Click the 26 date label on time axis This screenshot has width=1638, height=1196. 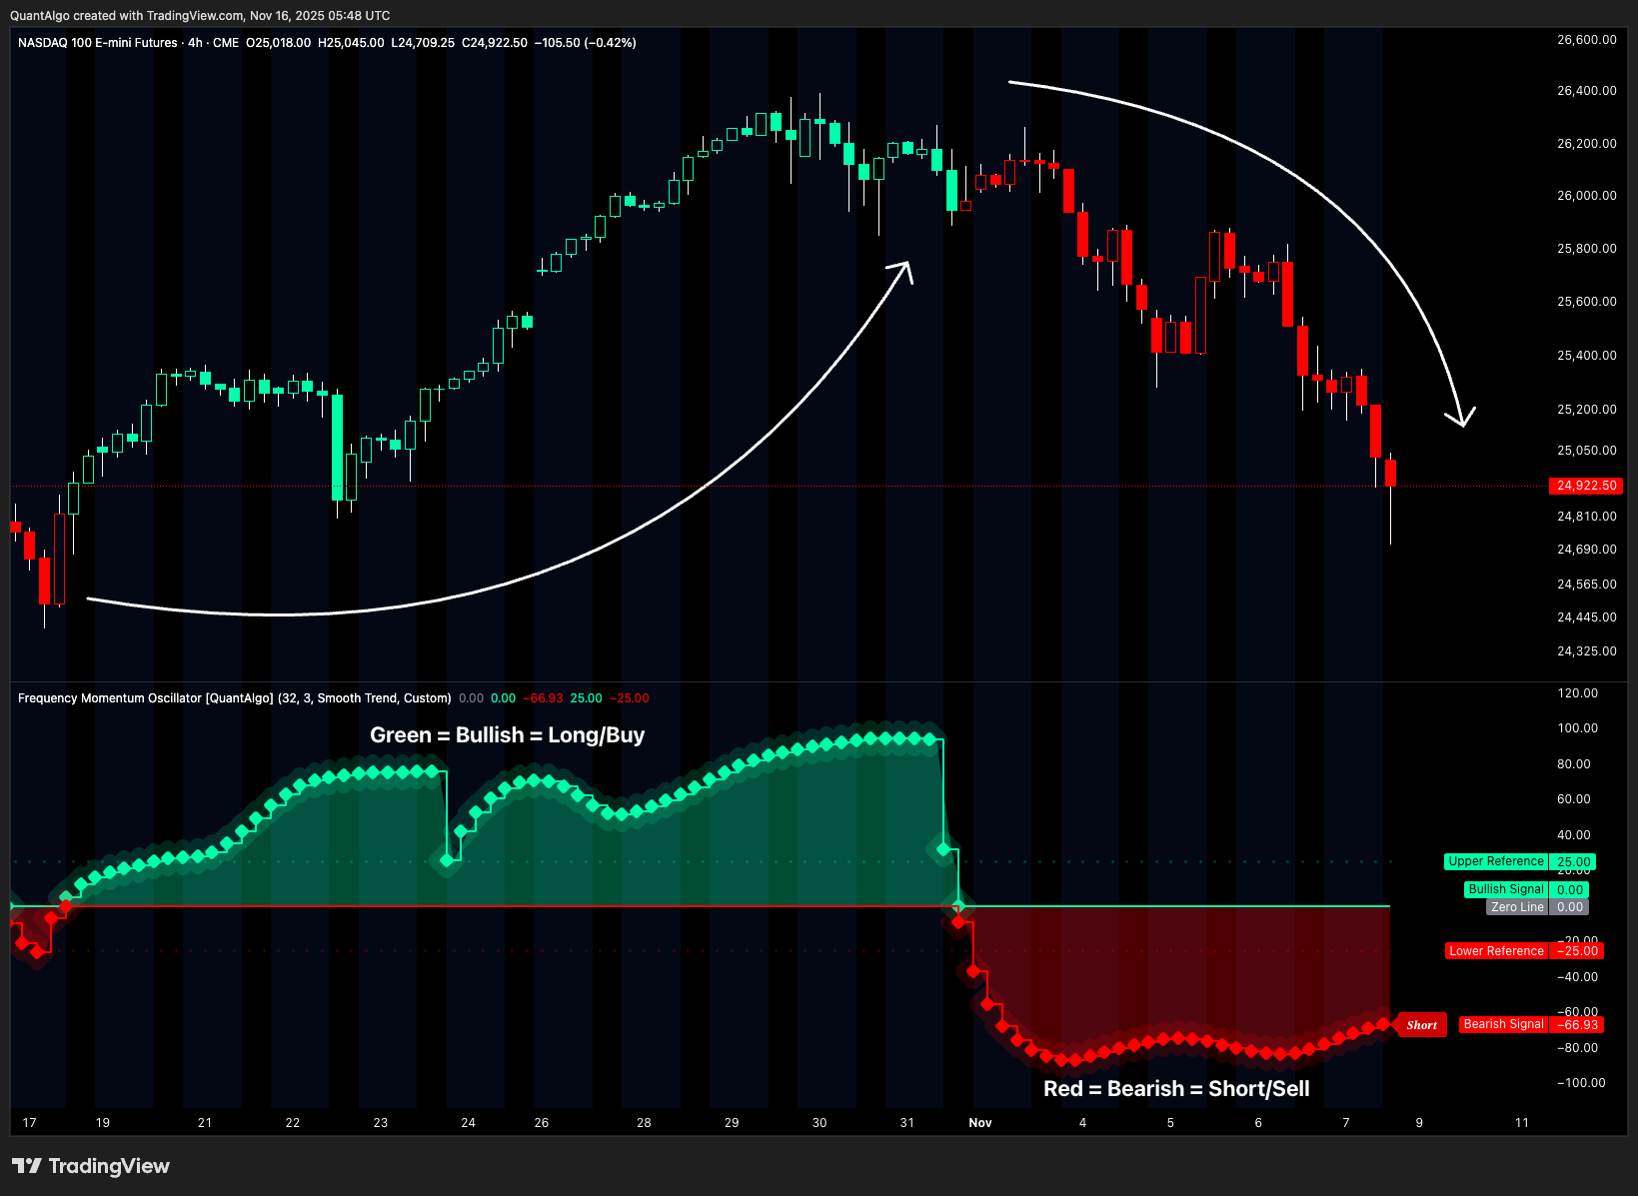click(542, 1123)
